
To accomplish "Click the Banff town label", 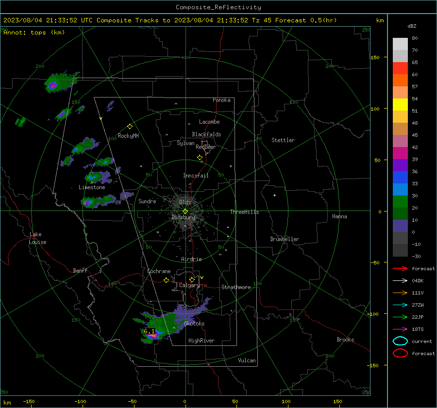I will coord(80,270).
